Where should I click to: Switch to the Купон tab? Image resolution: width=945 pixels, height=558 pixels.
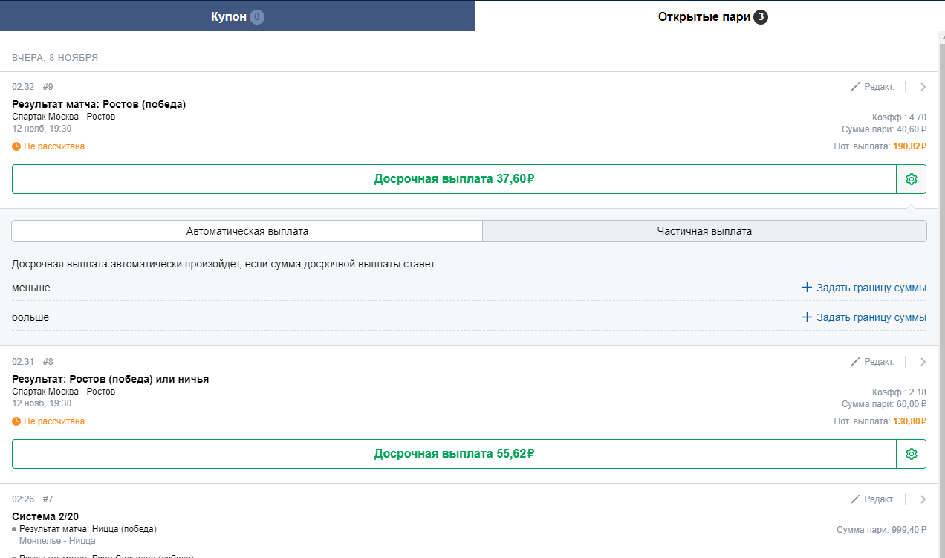[x=238, y=16]
